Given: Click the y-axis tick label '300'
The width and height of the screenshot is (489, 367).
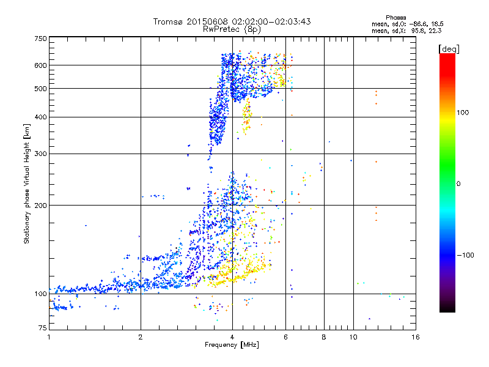Looking at the screenshot, I should (x=41, y=154).
